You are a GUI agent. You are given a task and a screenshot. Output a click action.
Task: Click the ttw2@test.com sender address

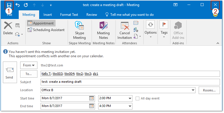pos(52,65)
